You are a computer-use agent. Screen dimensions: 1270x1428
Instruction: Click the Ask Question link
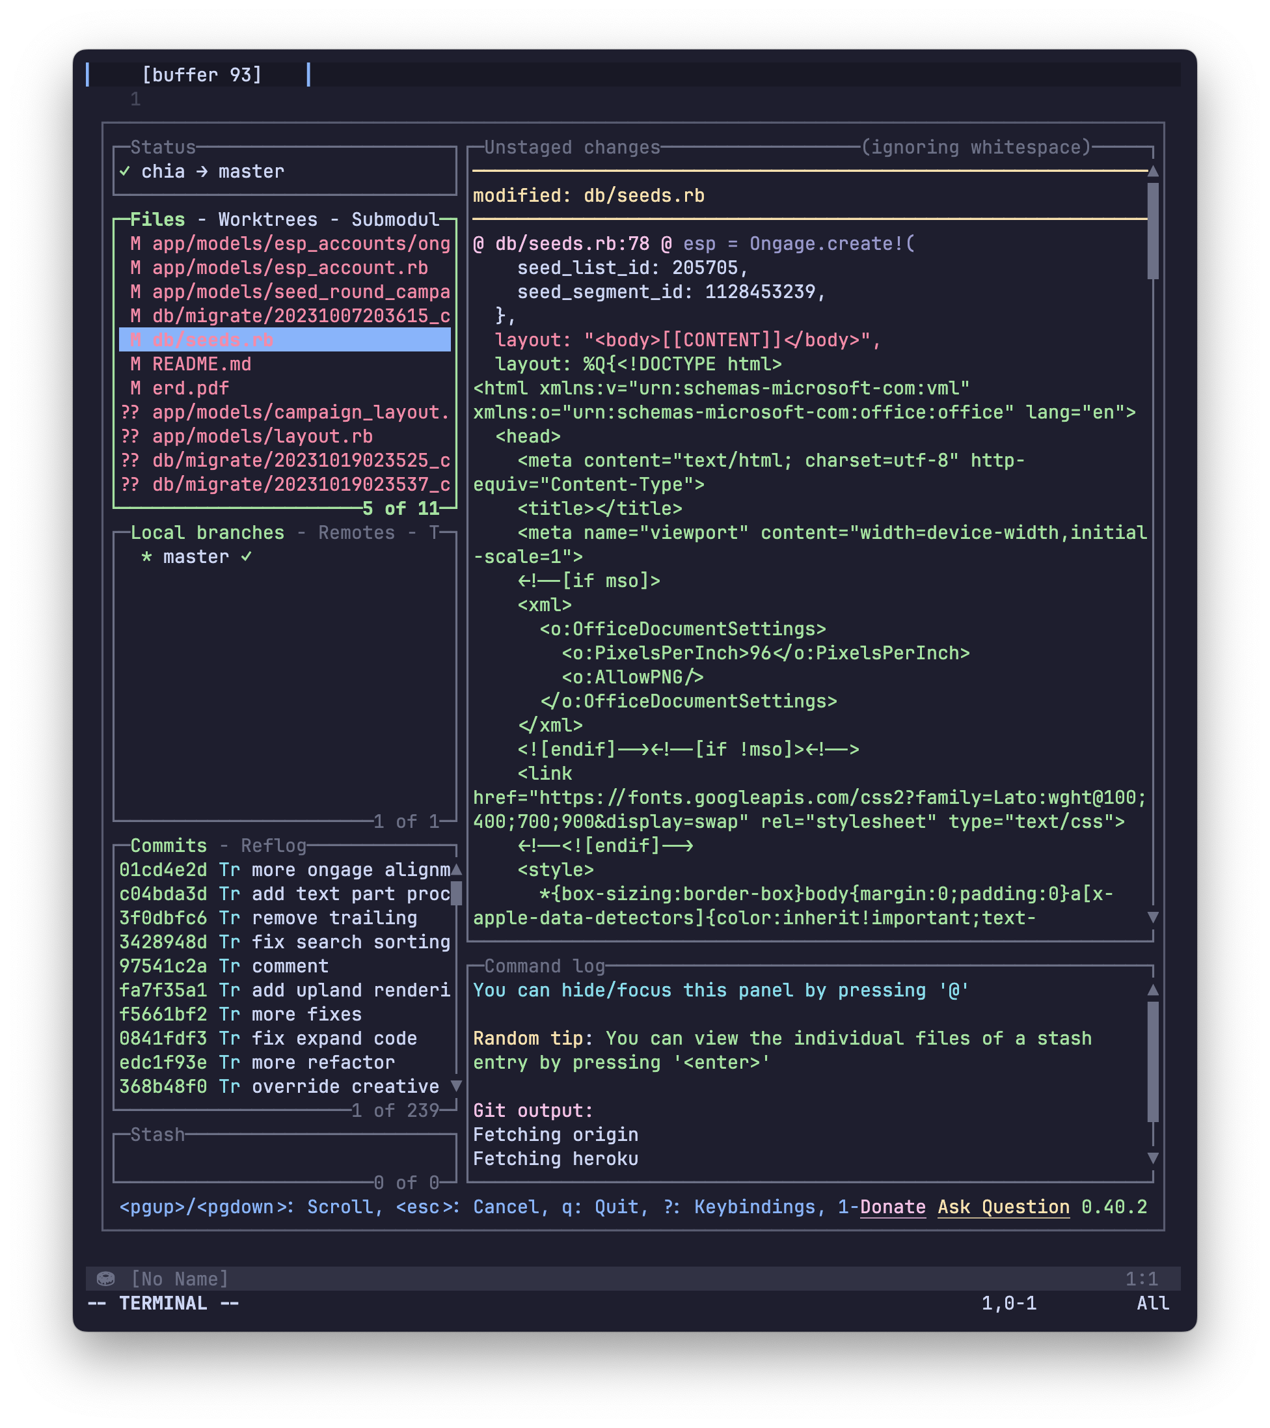[x=1003, y=1207]
